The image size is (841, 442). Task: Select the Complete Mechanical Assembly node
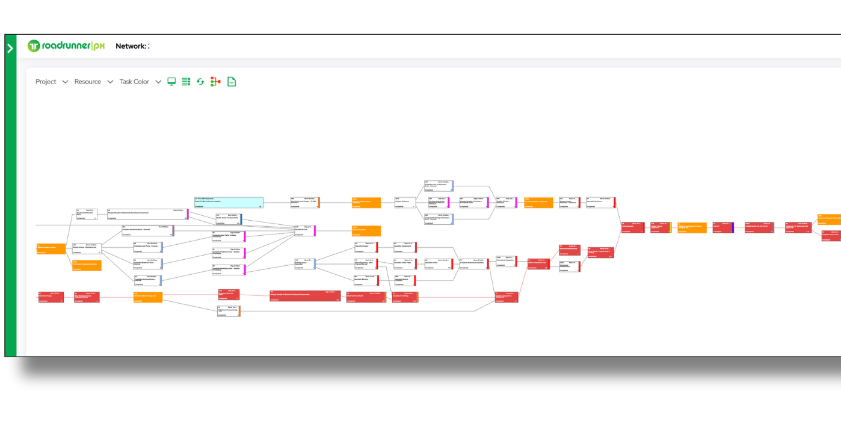tap(475, 264)
